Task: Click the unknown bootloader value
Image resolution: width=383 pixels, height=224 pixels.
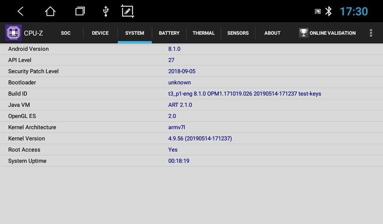Action: 180,83
